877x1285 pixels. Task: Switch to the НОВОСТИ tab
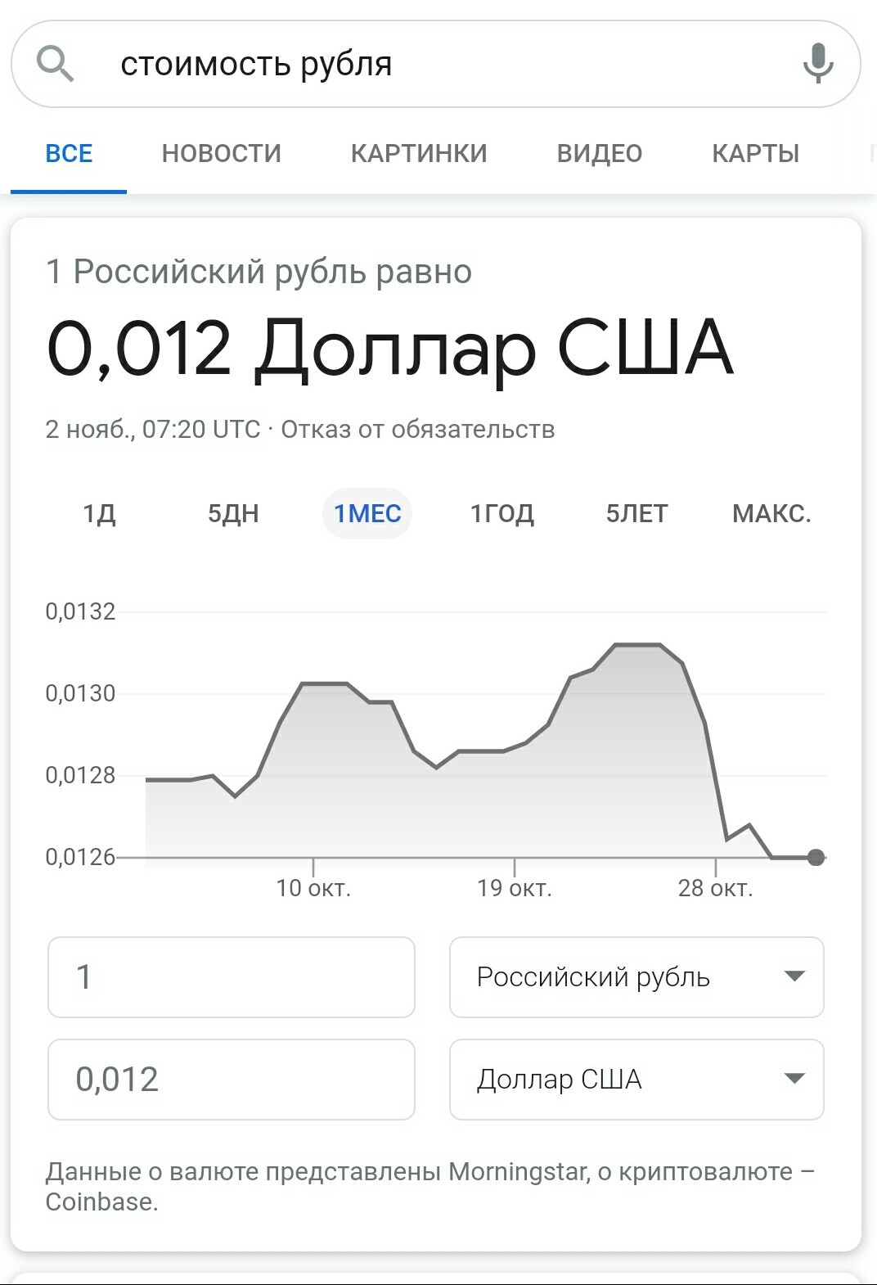(x=222, y=153)
